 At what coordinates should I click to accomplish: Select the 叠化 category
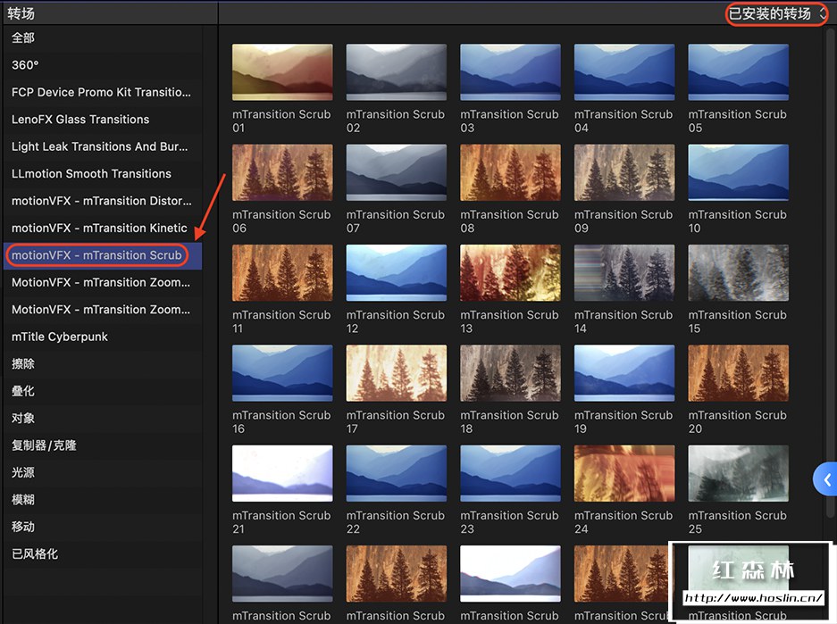103,392
